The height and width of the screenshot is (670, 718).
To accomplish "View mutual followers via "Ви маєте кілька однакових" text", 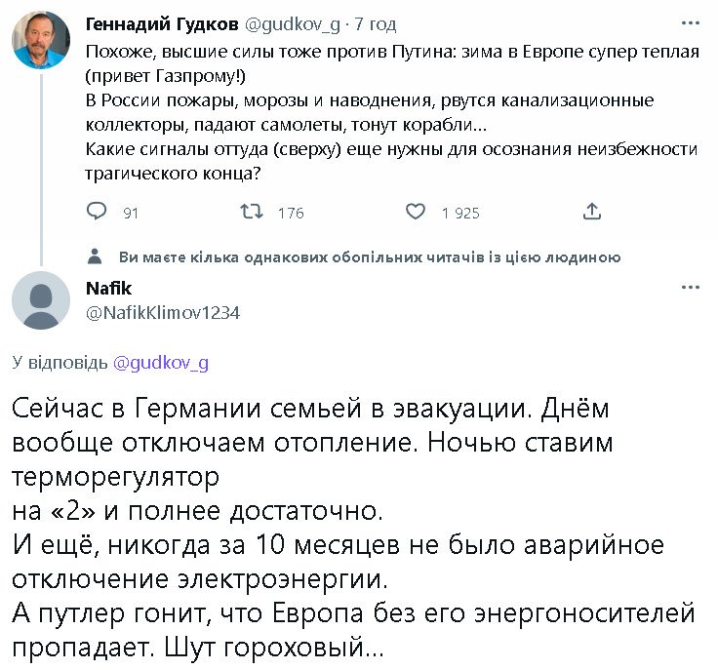I will (369, 257).
